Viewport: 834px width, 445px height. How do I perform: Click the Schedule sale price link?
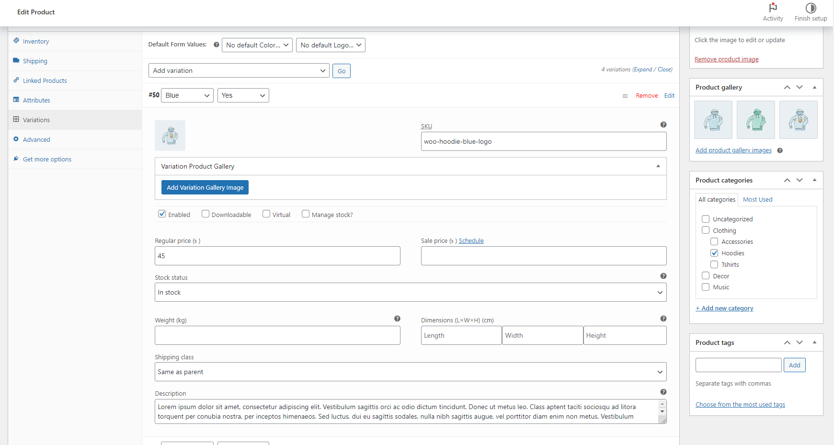(471, 241)
